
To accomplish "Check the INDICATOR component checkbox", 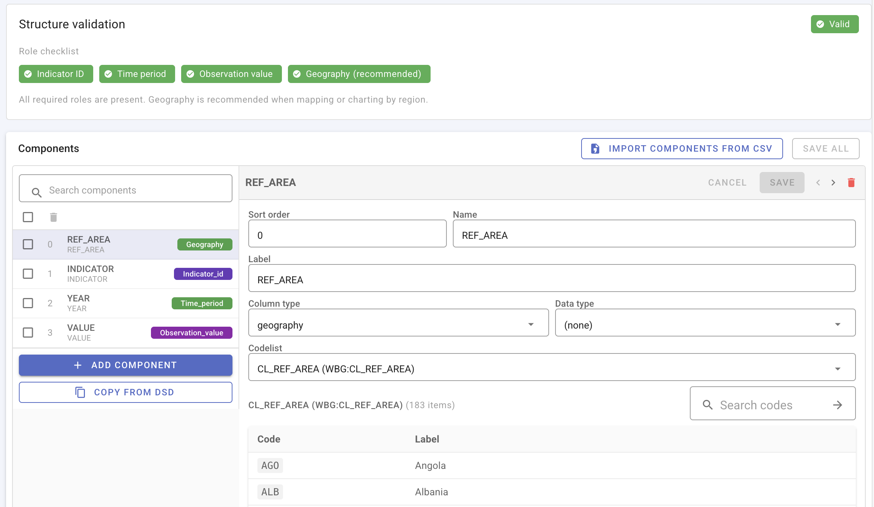I will (x=28, y=274).
